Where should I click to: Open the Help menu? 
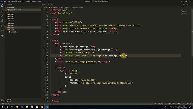[x=40, y=2]
